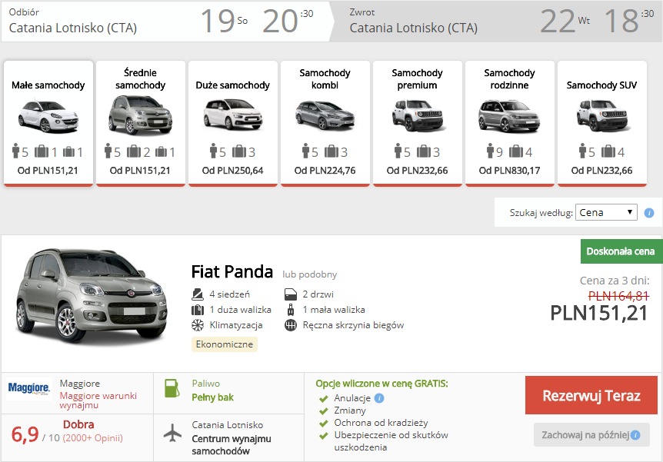Click Zachowaj na później button
The image size is (663, 462).
[591, 435]
